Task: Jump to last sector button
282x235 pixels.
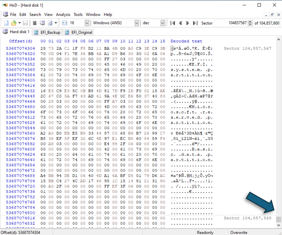Action: pos(195,23)
